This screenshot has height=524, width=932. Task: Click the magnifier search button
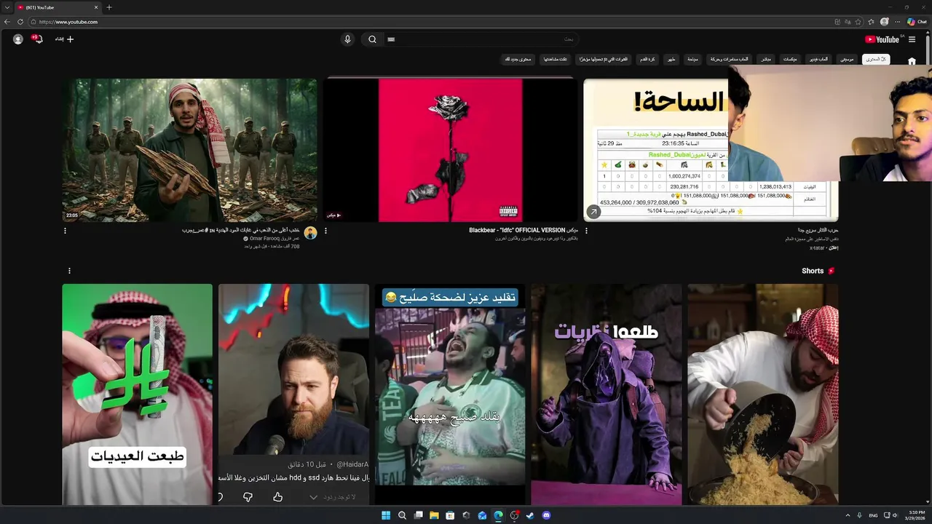click(372, 39)
